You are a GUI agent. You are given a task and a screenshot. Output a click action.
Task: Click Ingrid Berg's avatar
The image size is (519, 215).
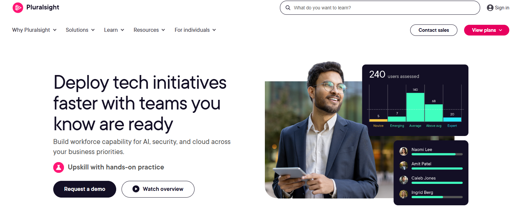(404, 194)
